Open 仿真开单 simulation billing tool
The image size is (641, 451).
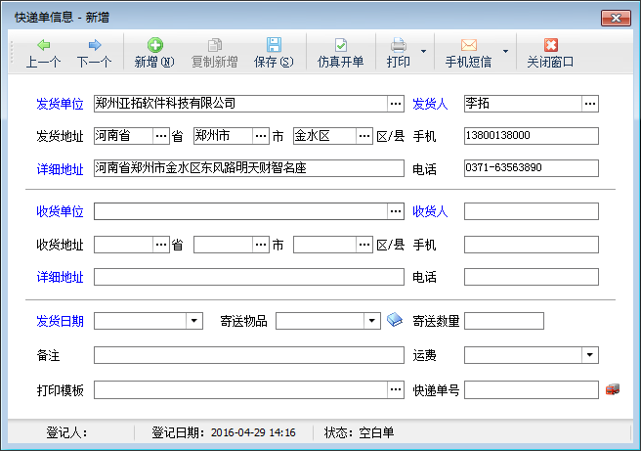(340, 45)
